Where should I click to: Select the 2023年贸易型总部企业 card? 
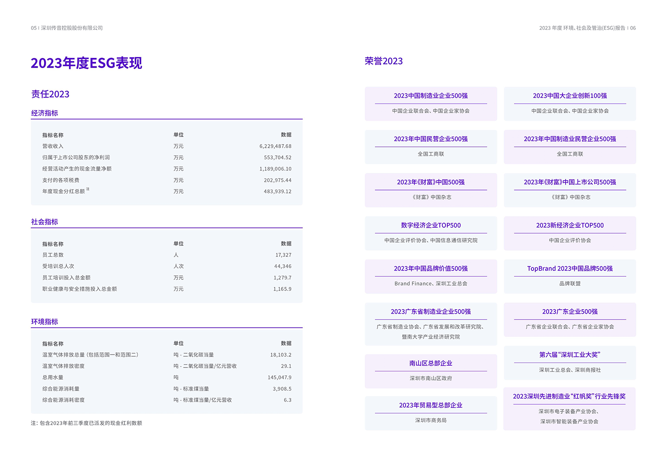click(x=430, y=413)
